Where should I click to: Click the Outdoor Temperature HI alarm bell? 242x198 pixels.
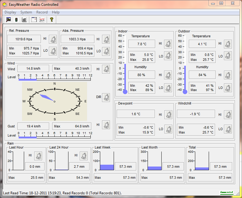(228, 44)
